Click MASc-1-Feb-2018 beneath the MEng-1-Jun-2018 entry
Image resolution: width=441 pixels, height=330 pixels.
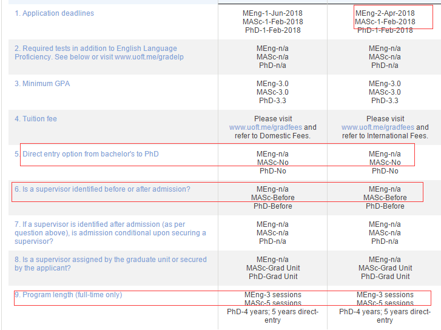tap(272, 22)
